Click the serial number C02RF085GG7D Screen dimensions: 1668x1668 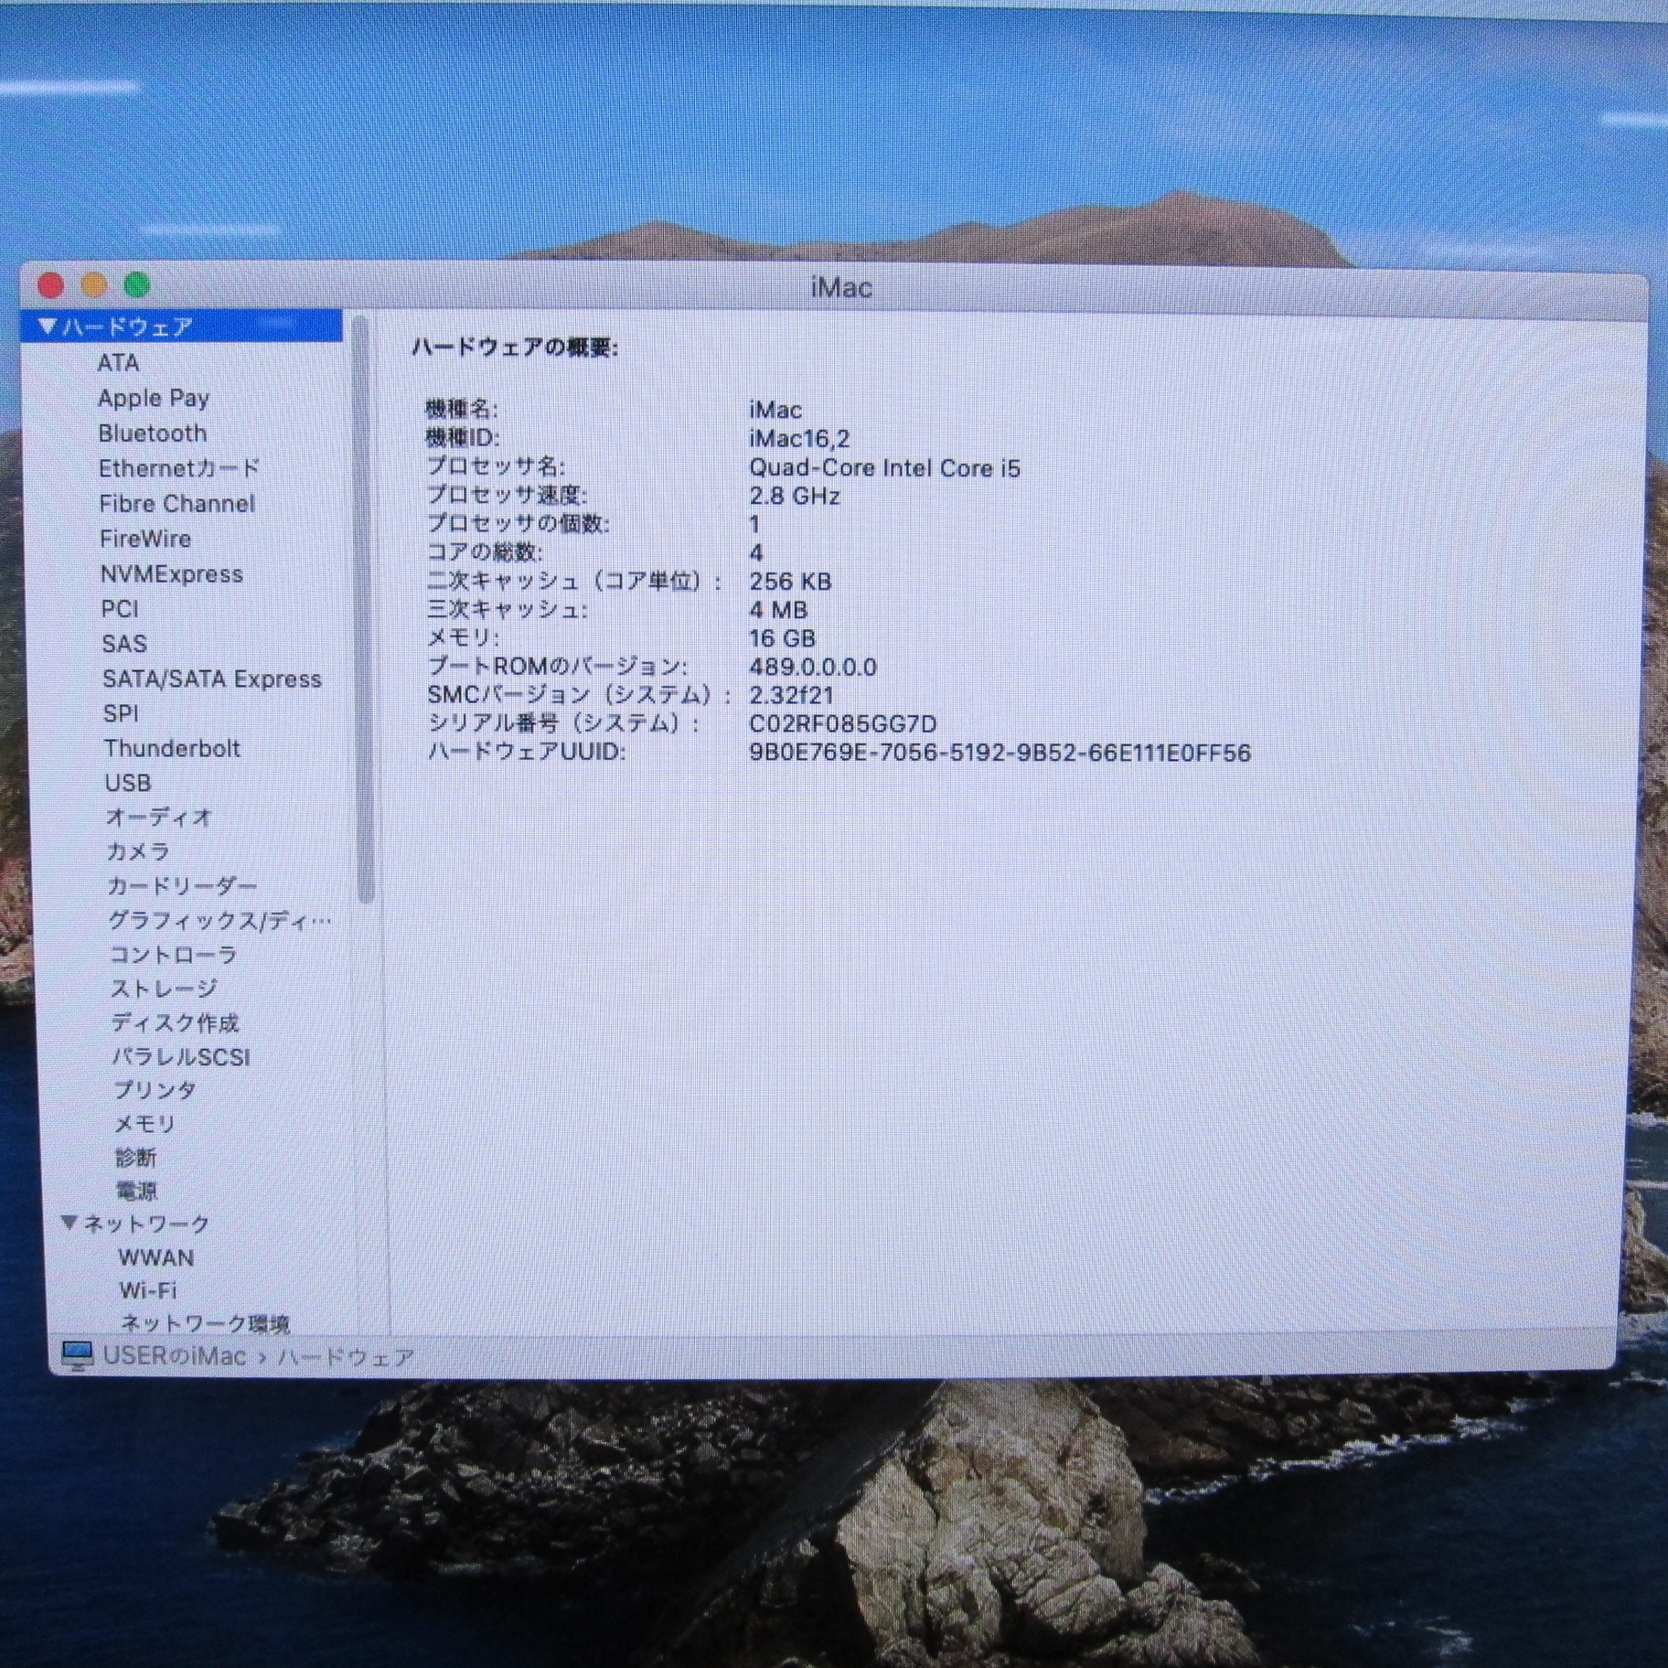pos(843,724)
